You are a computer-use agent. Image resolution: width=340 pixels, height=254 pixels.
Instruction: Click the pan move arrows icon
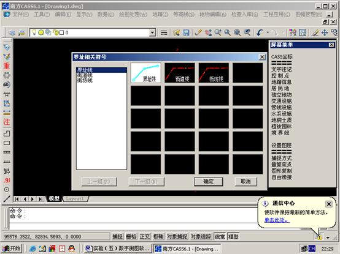tap(325, 32)
